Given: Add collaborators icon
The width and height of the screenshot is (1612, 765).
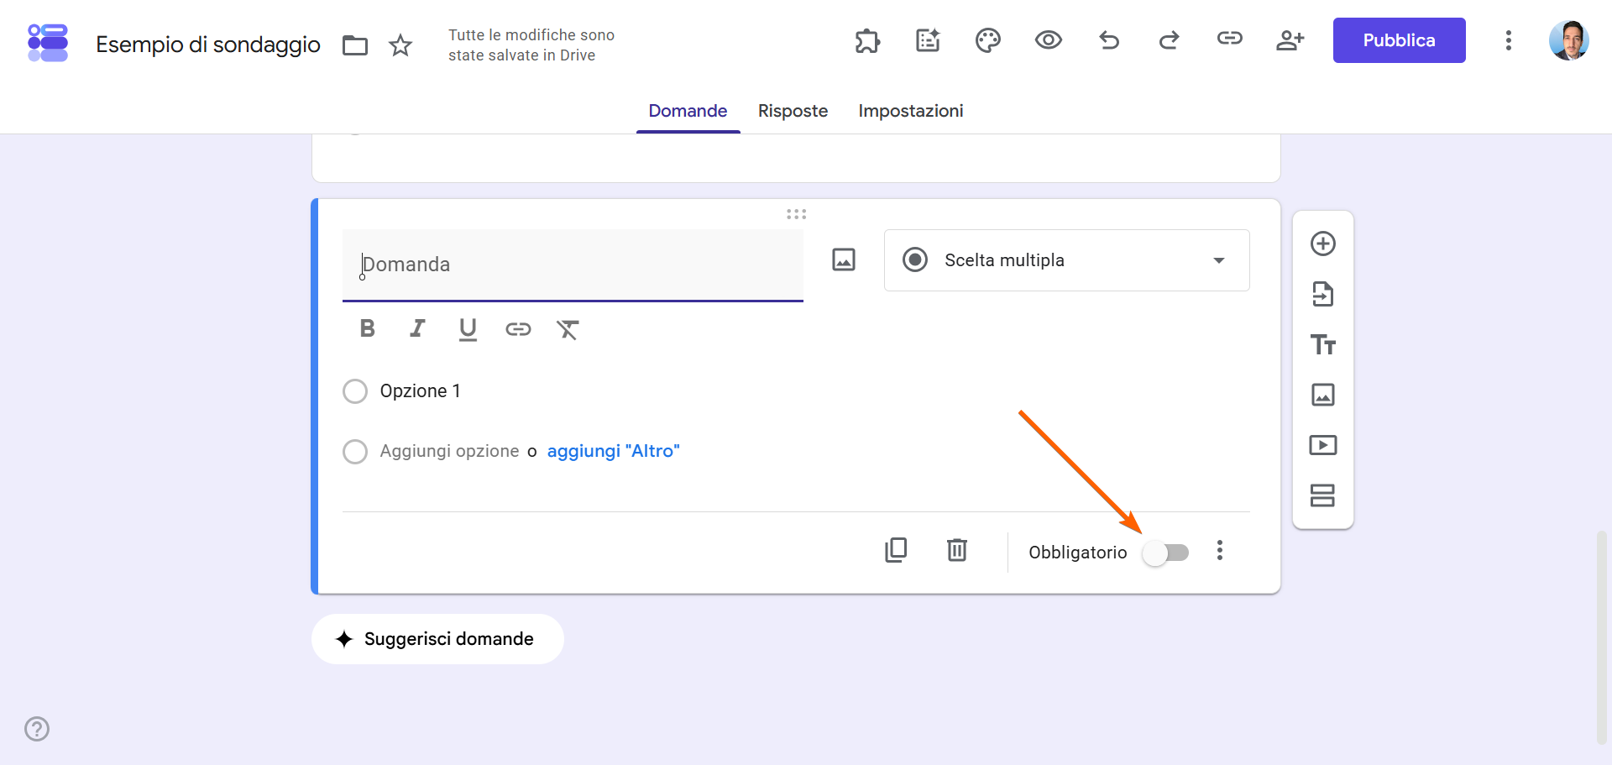Looking at the screenshot, I should pyautogui.click(x=1290, y=40).
